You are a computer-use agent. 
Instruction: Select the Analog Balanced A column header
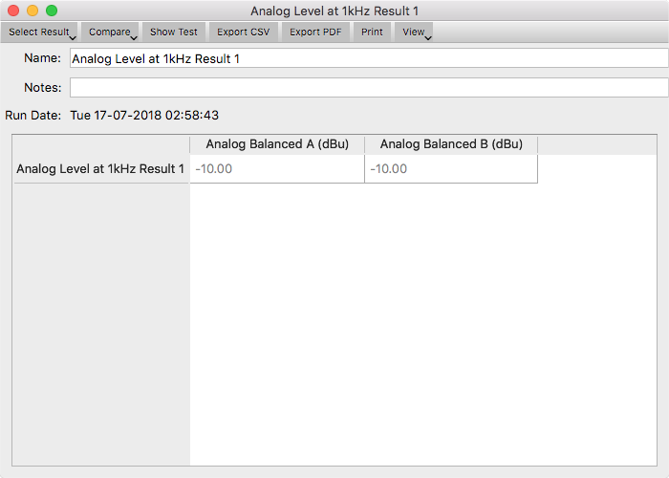(277, 144)
